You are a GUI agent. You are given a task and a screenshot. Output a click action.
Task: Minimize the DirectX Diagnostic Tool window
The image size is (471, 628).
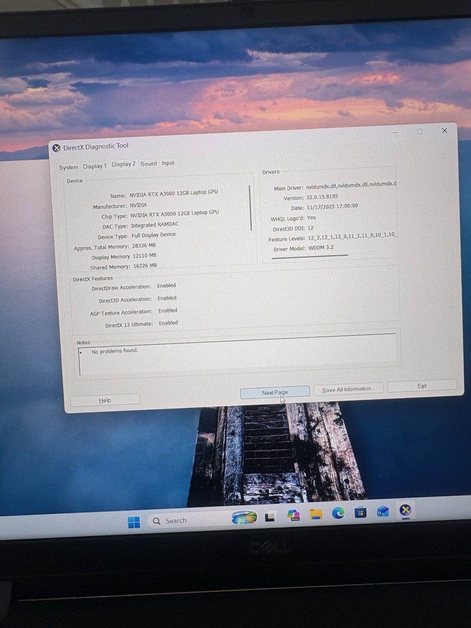click(395, 132)
